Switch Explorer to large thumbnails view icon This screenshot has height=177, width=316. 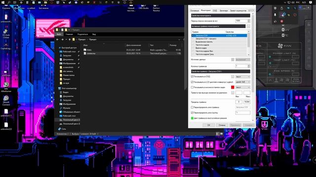[x=221, y=134]
